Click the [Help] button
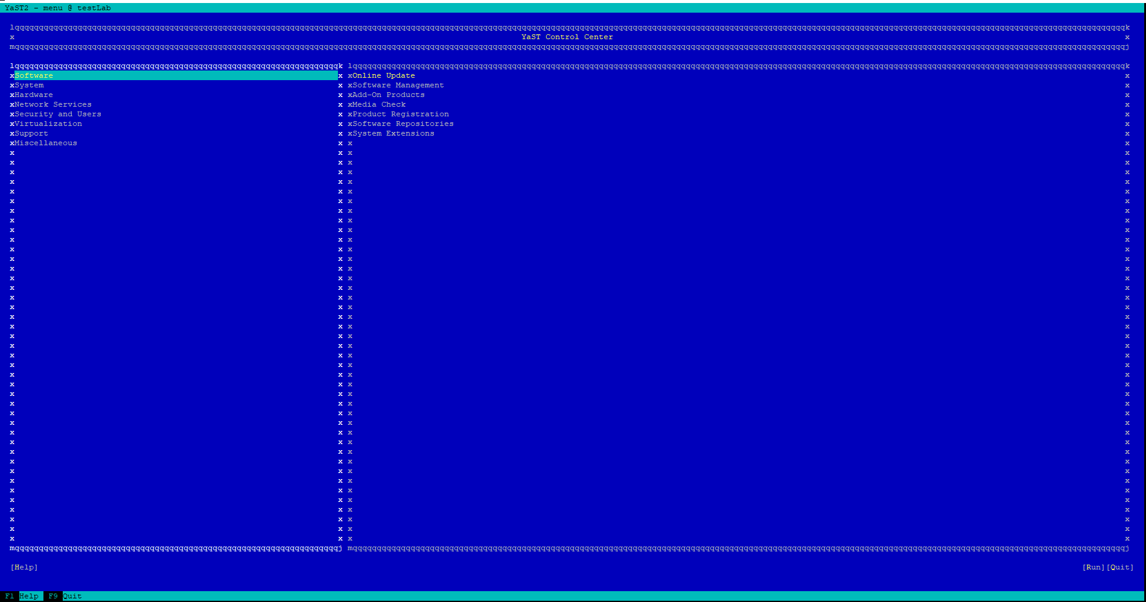 [x=24, y=568]
